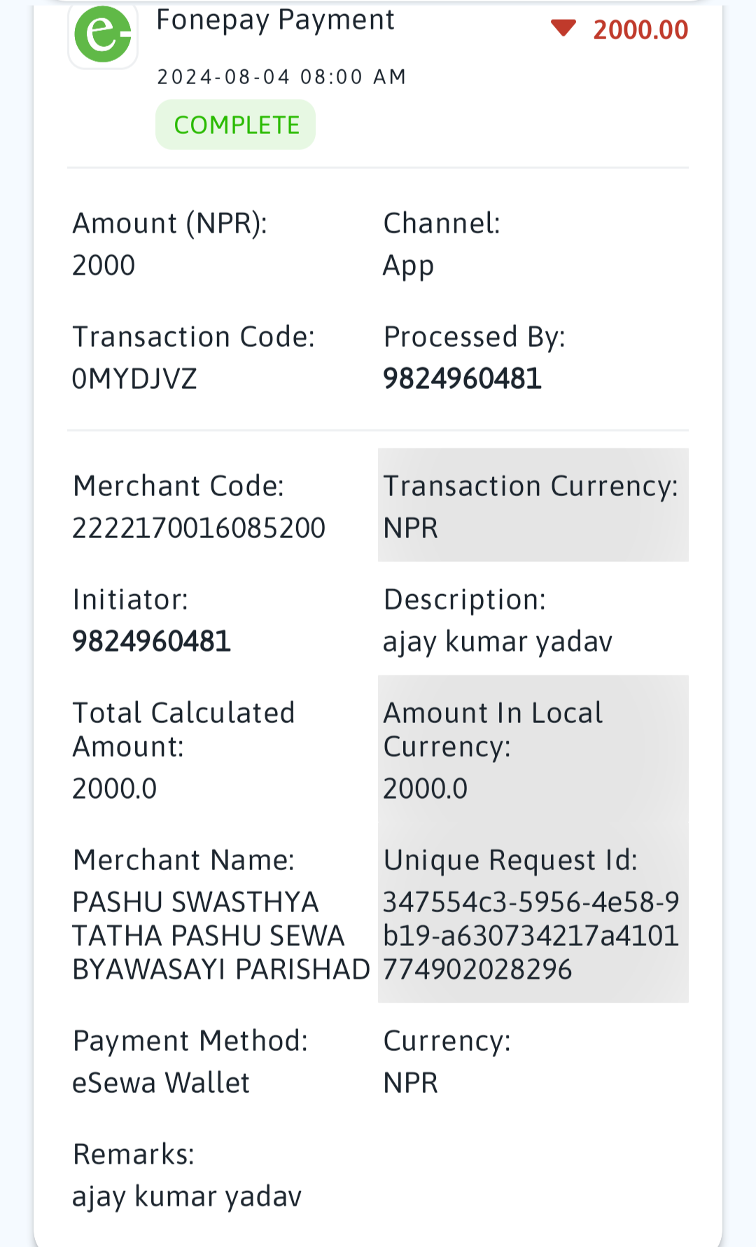Click the red downward triangle icon
The height and width of the screenshot is (1247, 756).
(x=563, y=29)
